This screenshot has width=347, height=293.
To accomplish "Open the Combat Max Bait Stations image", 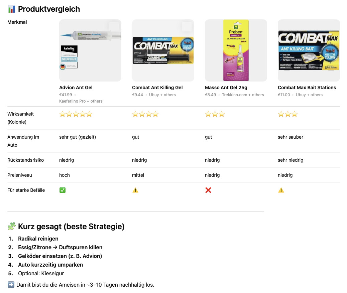I will pos(309,50).
